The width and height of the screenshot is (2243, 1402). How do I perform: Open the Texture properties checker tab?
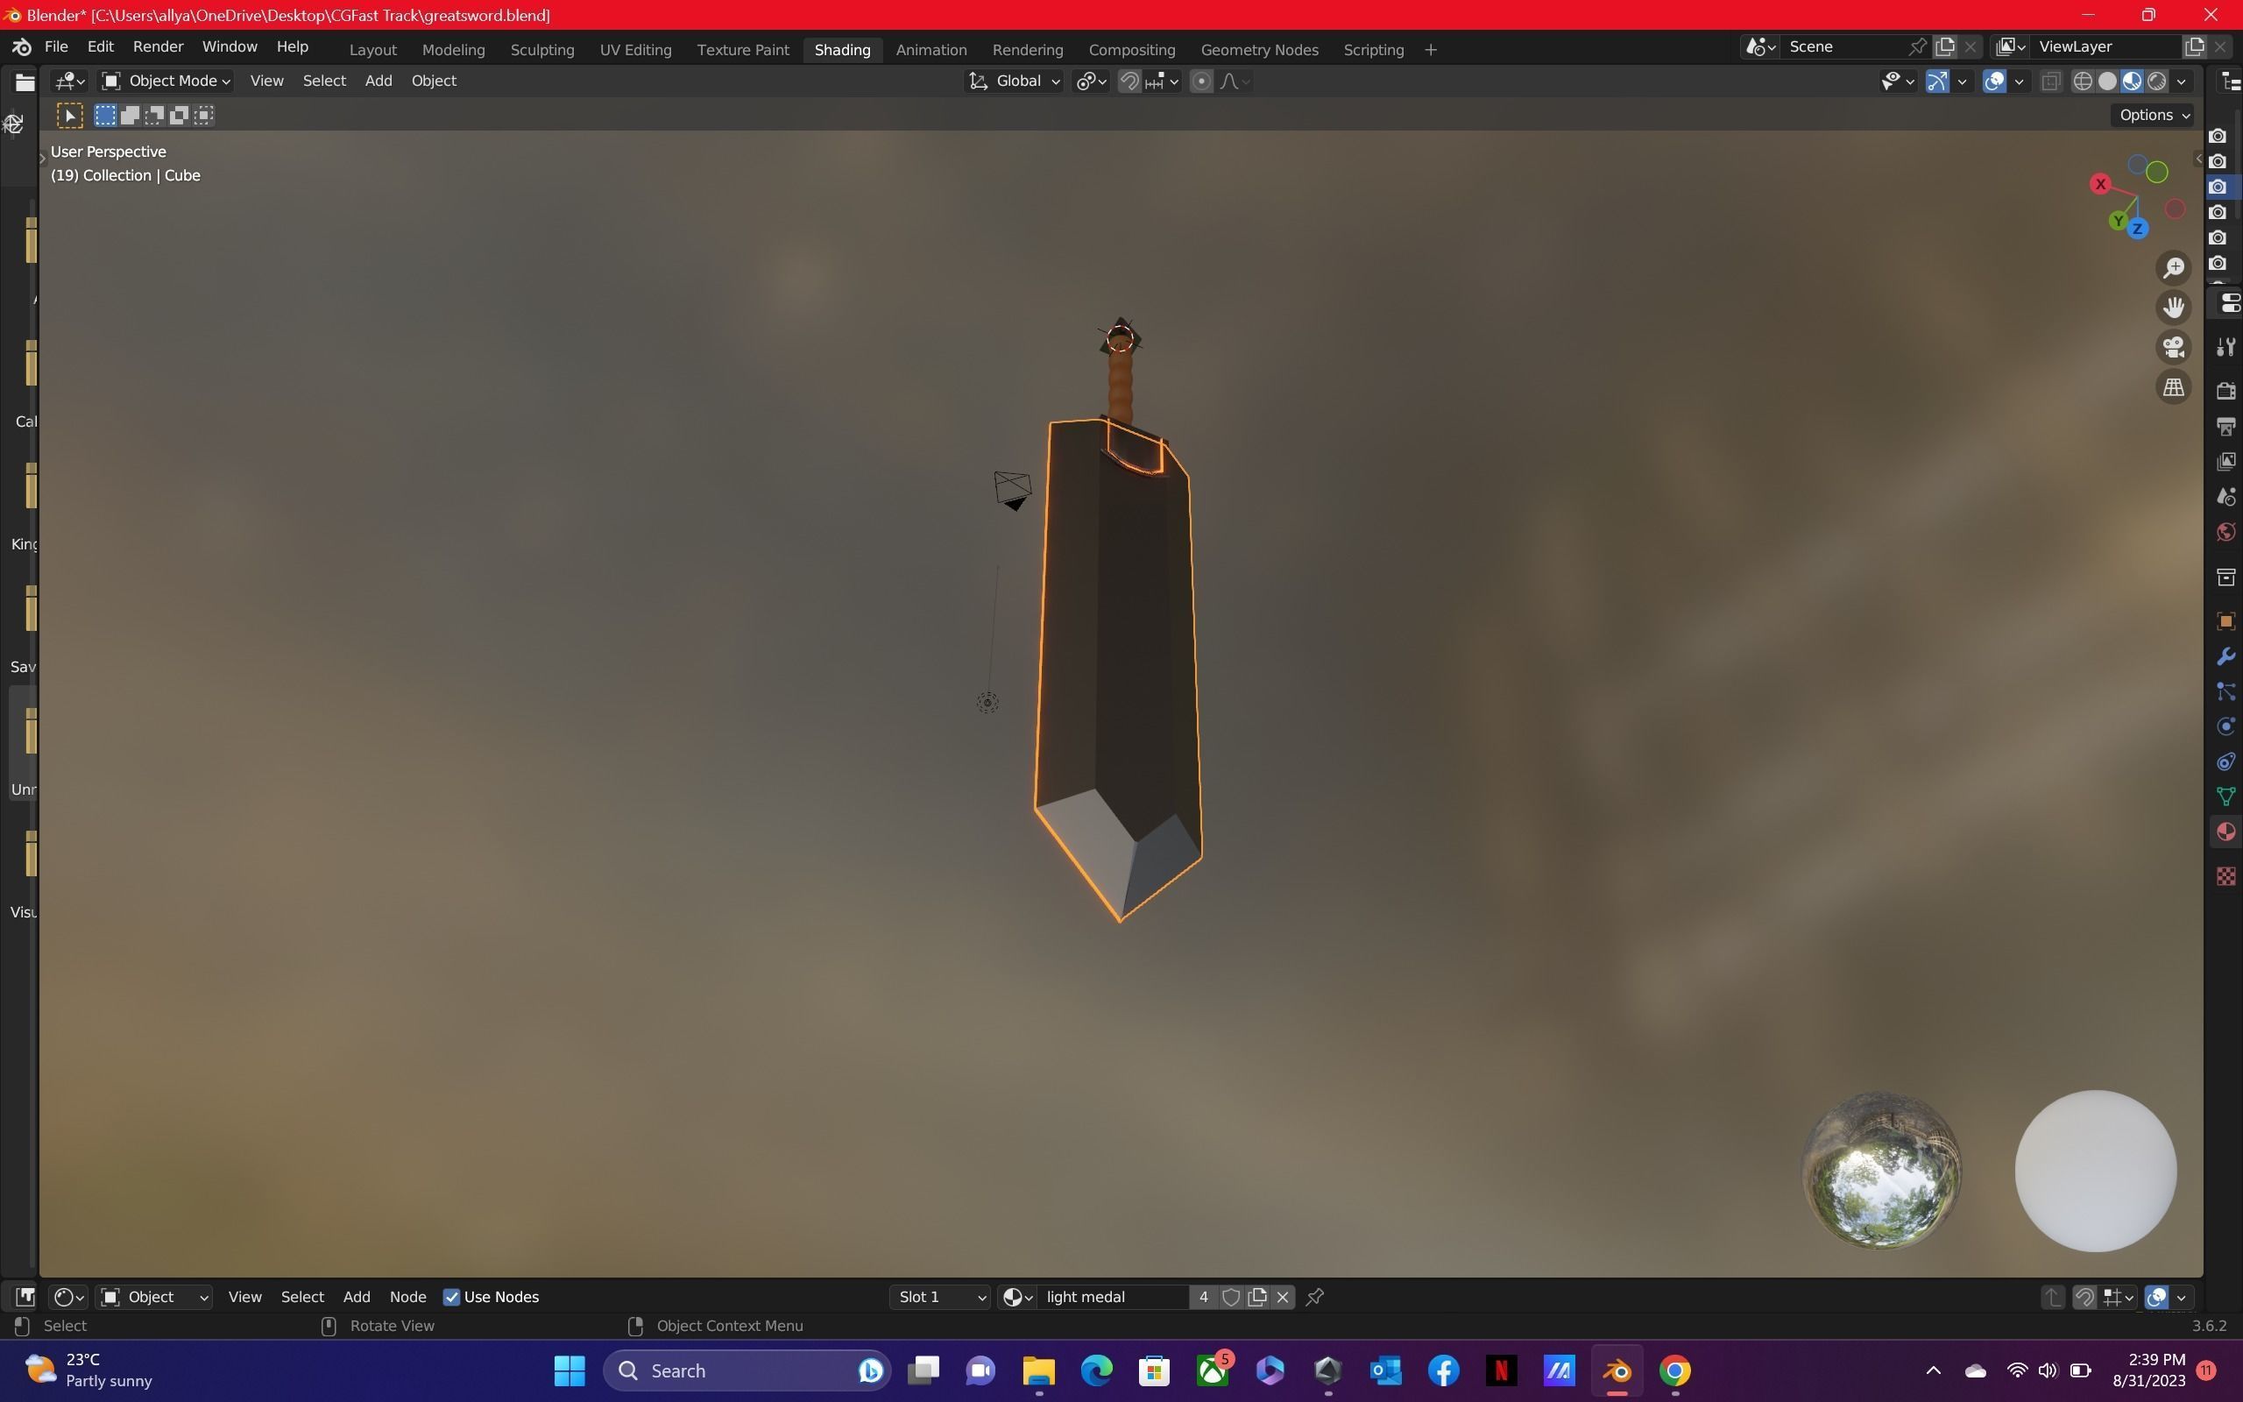click(2225, 876)
